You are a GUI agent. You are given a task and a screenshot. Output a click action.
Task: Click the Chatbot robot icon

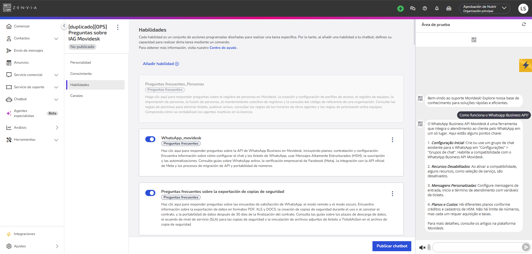pos(9,99)
